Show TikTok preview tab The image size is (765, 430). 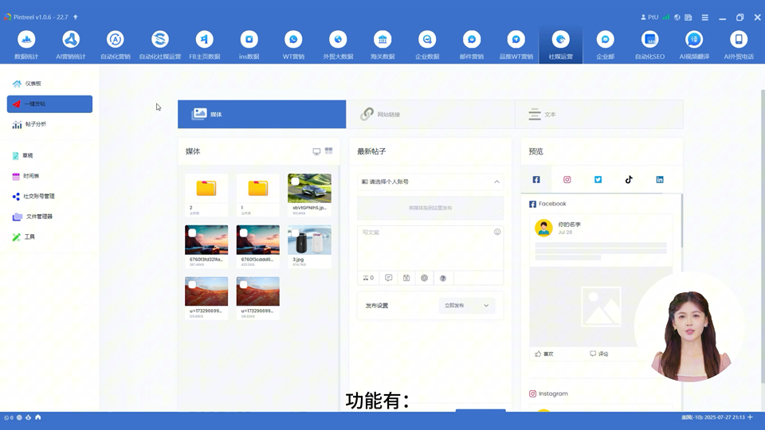629,179
